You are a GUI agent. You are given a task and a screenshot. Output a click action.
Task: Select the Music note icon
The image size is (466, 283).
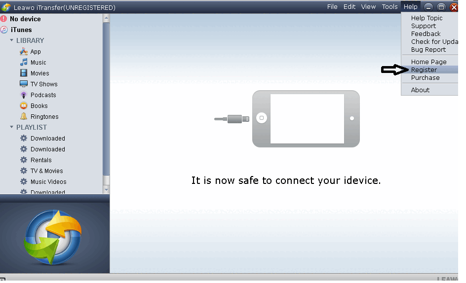click(x=23, y=62)
